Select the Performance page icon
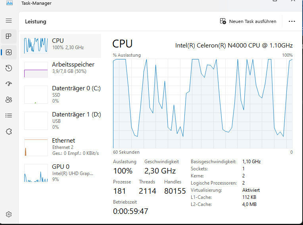This screenshot has height=225, width=303. click(9, 52)
